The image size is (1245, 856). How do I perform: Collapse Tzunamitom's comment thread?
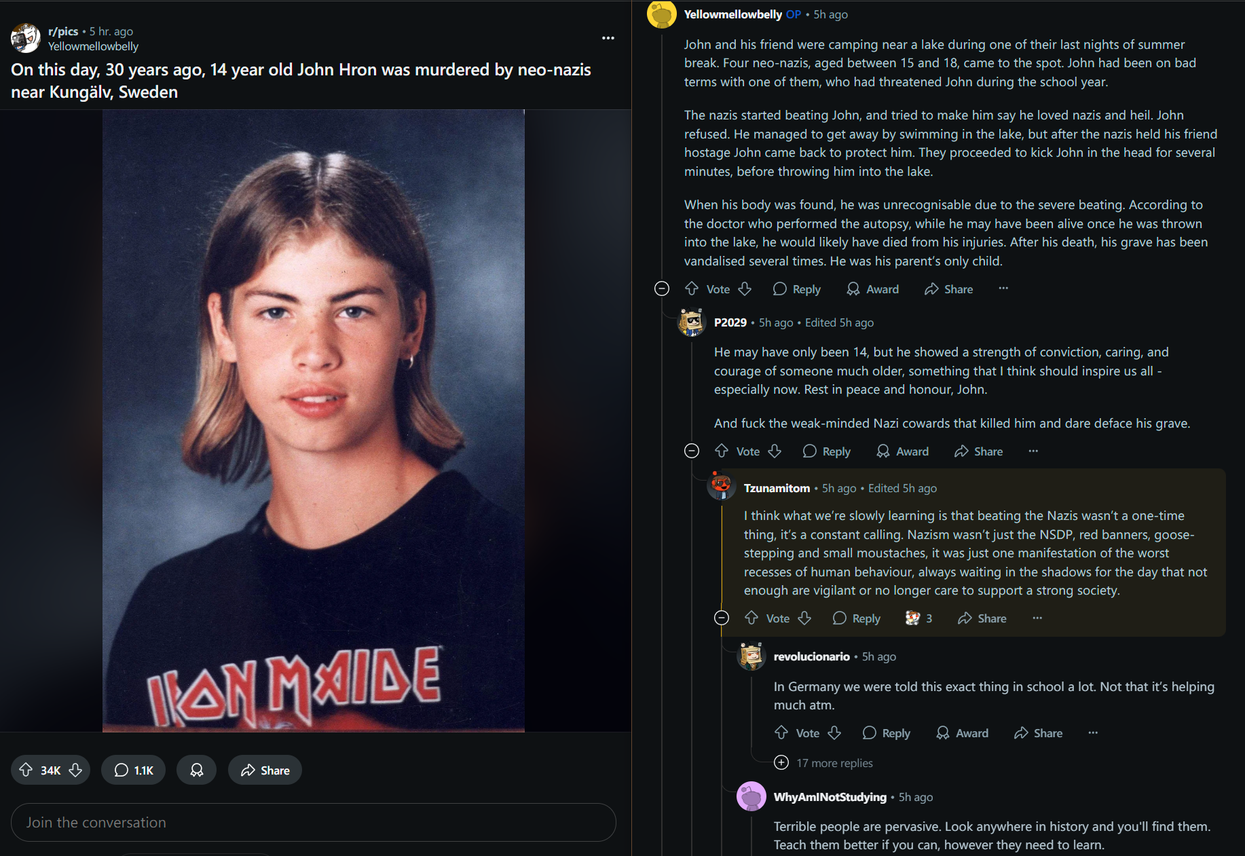click(x=722, y=618)
